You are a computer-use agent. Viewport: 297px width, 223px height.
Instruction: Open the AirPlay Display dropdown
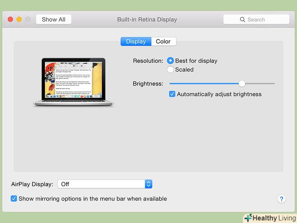coord(105,184)
